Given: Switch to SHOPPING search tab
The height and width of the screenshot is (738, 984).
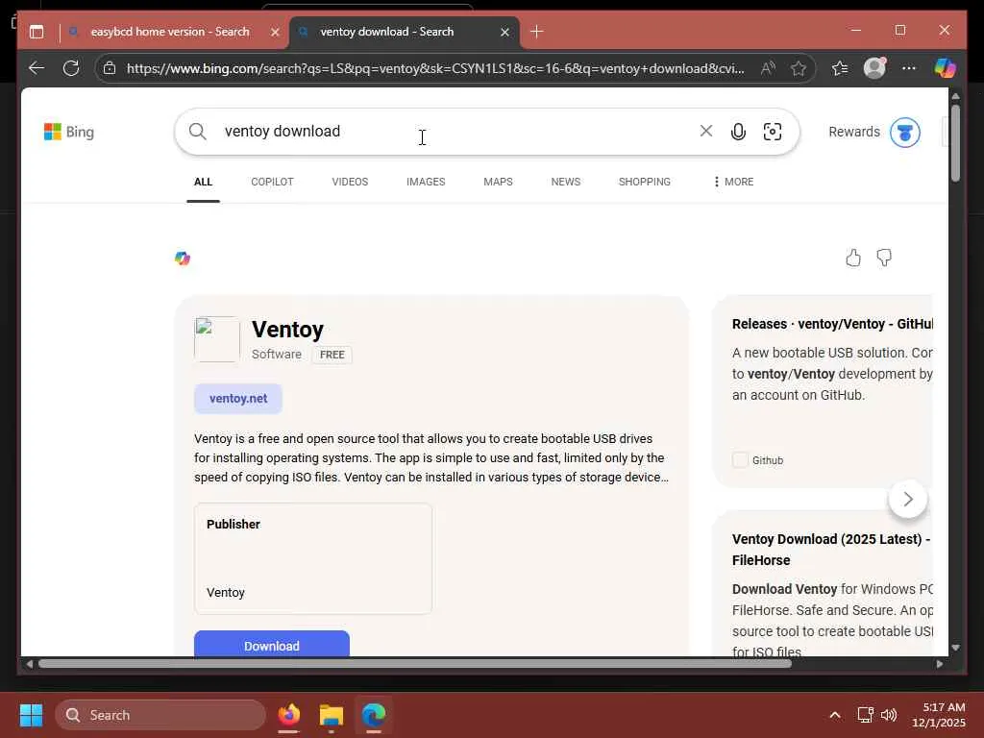Looking at the screenshot, I should (x=645, y=182).
